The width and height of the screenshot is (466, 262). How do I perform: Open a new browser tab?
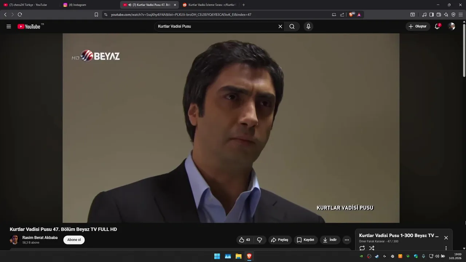click(x=244, y=5)
